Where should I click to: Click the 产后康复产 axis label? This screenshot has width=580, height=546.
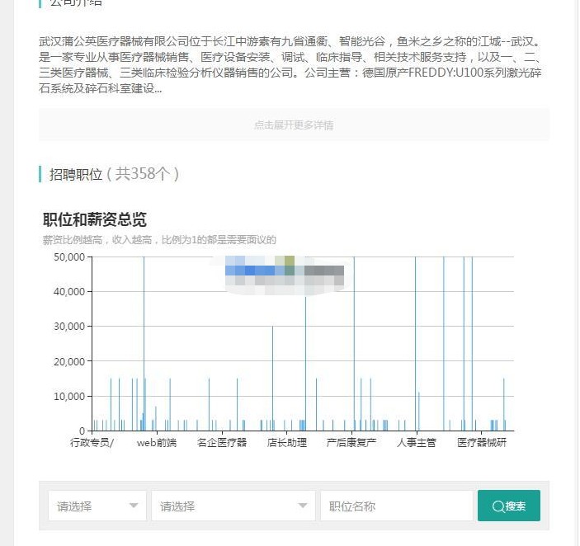(x=351, y=442)
